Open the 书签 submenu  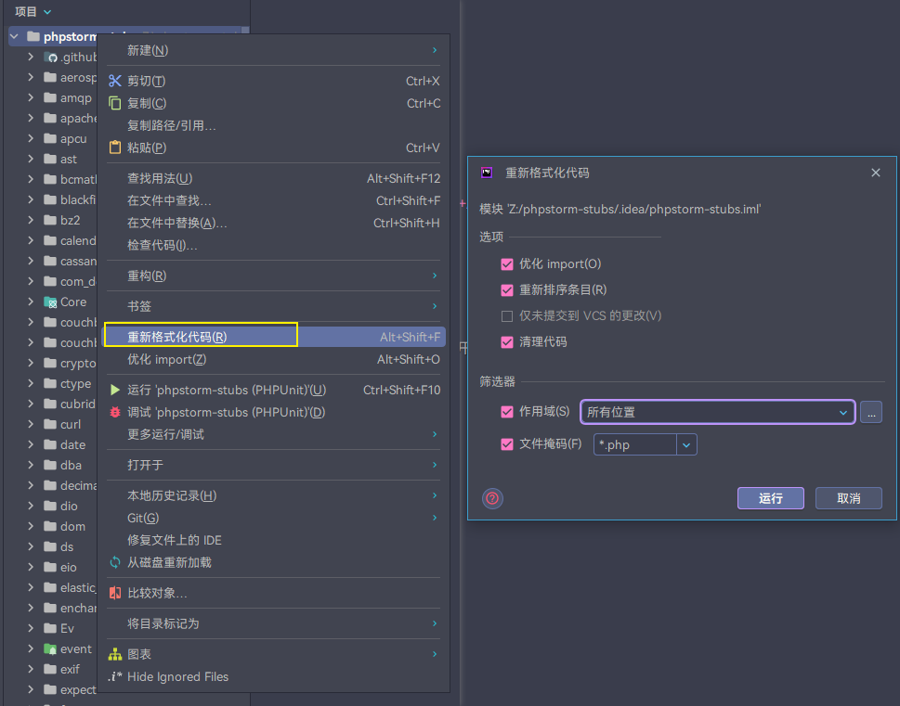(274, 306)
